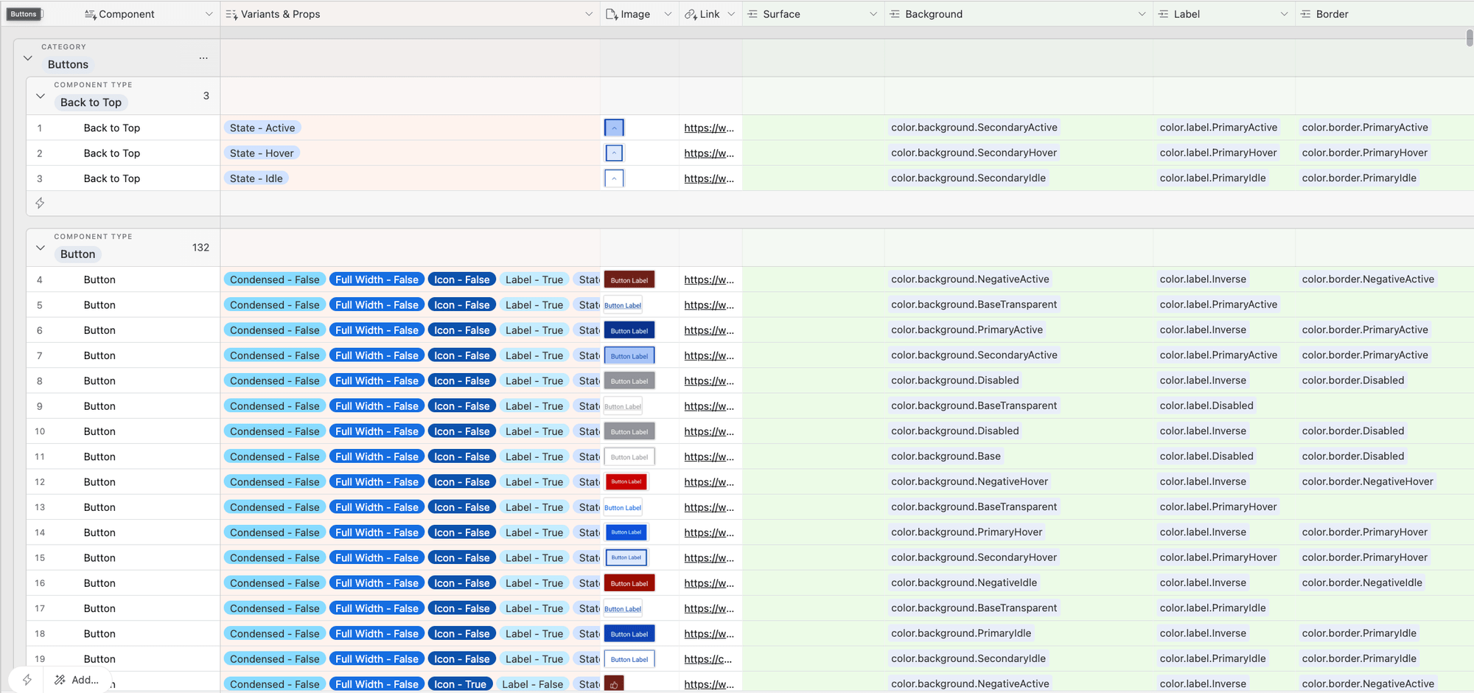
Task: Click the State - Hover tag
Action: tap(262, 153)
